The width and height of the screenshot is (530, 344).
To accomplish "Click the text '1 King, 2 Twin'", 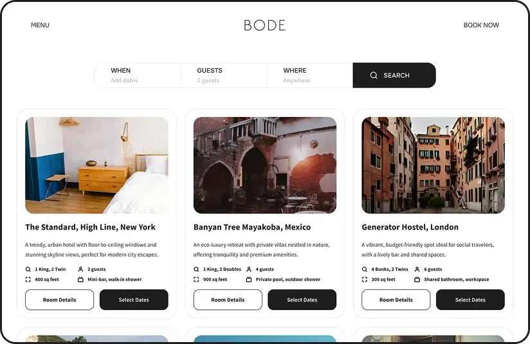I will [x=50, y=269].
